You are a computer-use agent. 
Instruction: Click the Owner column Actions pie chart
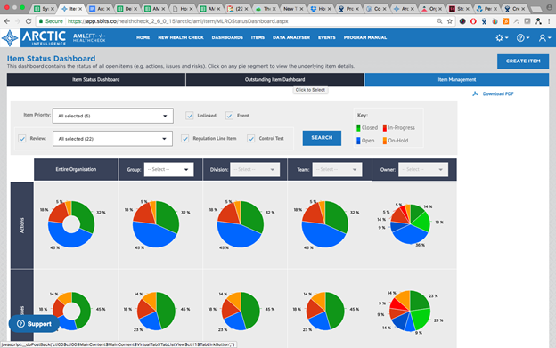coord(410,224)
